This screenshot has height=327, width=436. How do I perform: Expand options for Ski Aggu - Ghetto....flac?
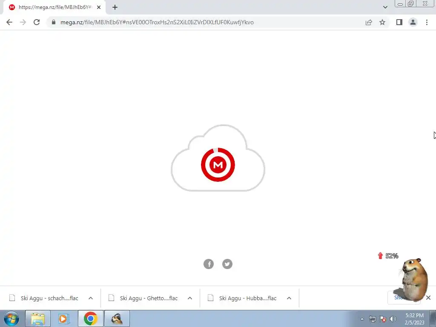(190, 298)
